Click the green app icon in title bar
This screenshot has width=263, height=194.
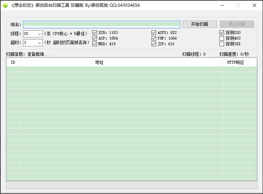tap(5, 5)
